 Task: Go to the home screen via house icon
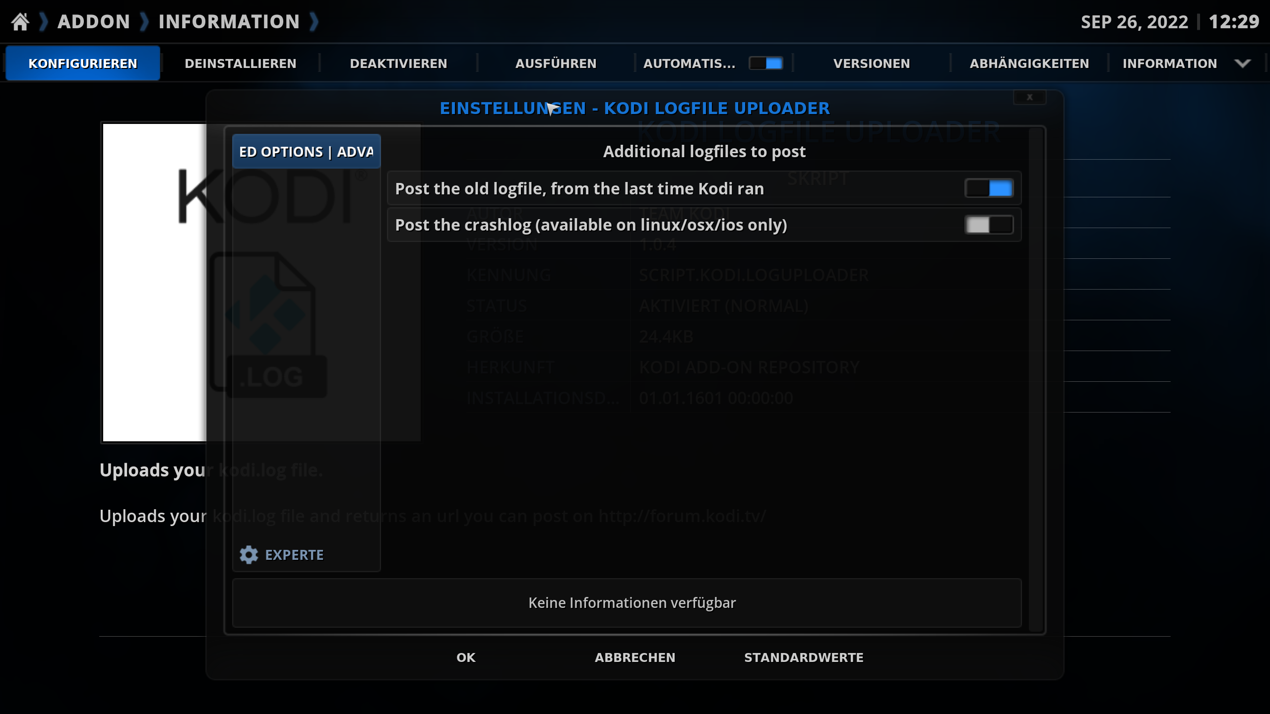click(20, 22)
